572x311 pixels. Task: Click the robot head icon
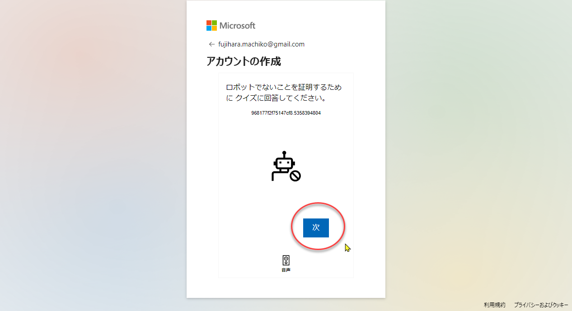[x=284, y=163]
